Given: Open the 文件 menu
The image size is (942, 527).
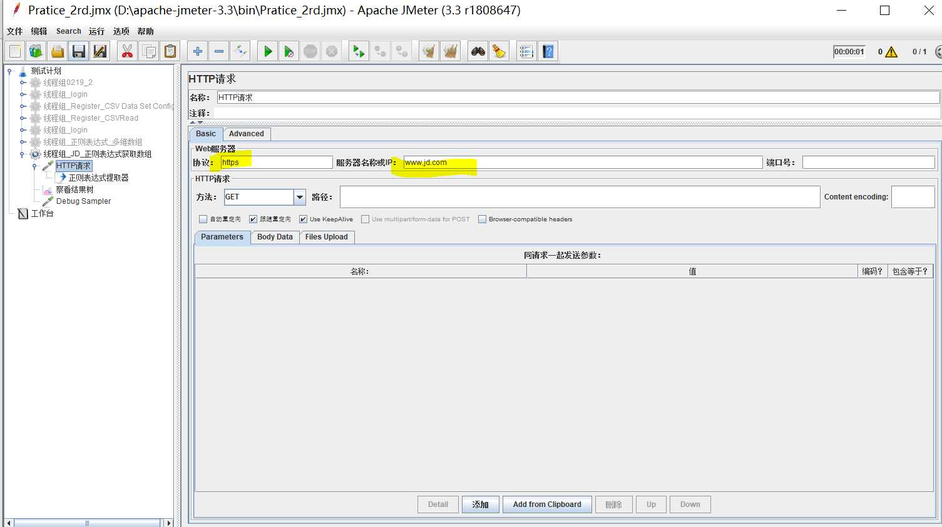Looking at the screenshot, I should click(x=14, y=31).
